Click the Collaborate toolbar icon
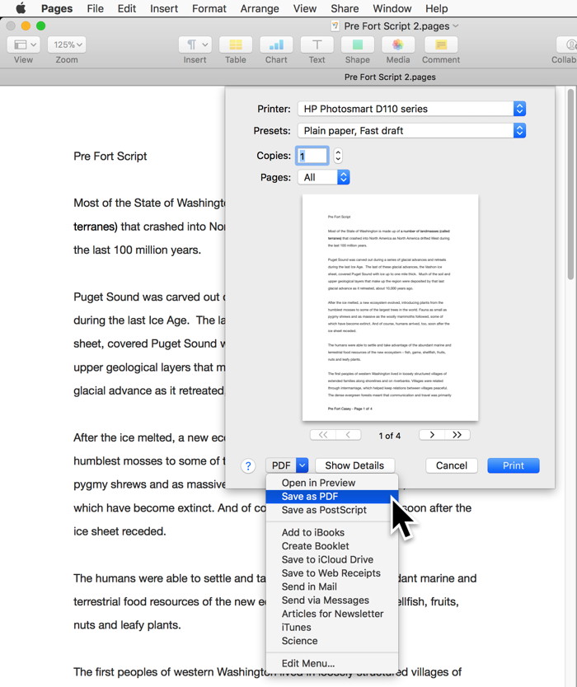The image size is (577, 687). tap(566, 44)
